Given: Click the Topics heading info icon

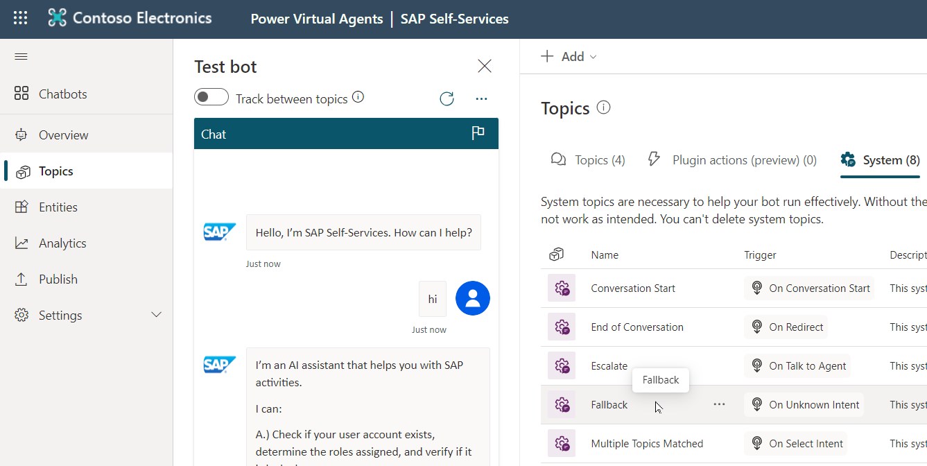Looking at the screenshot, I should (604, 107).
